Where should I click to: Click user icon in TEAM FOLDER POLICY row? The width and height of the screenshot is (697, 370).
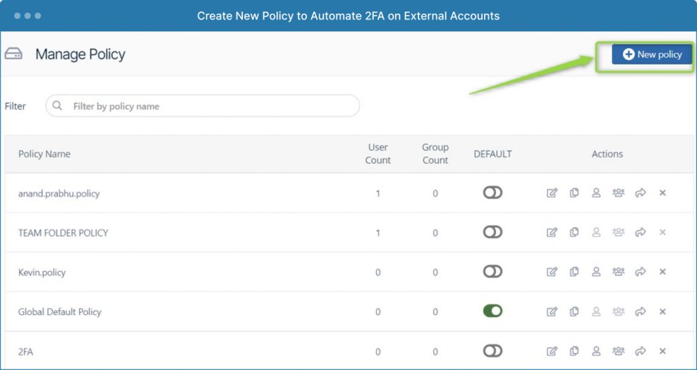[596, 233]
